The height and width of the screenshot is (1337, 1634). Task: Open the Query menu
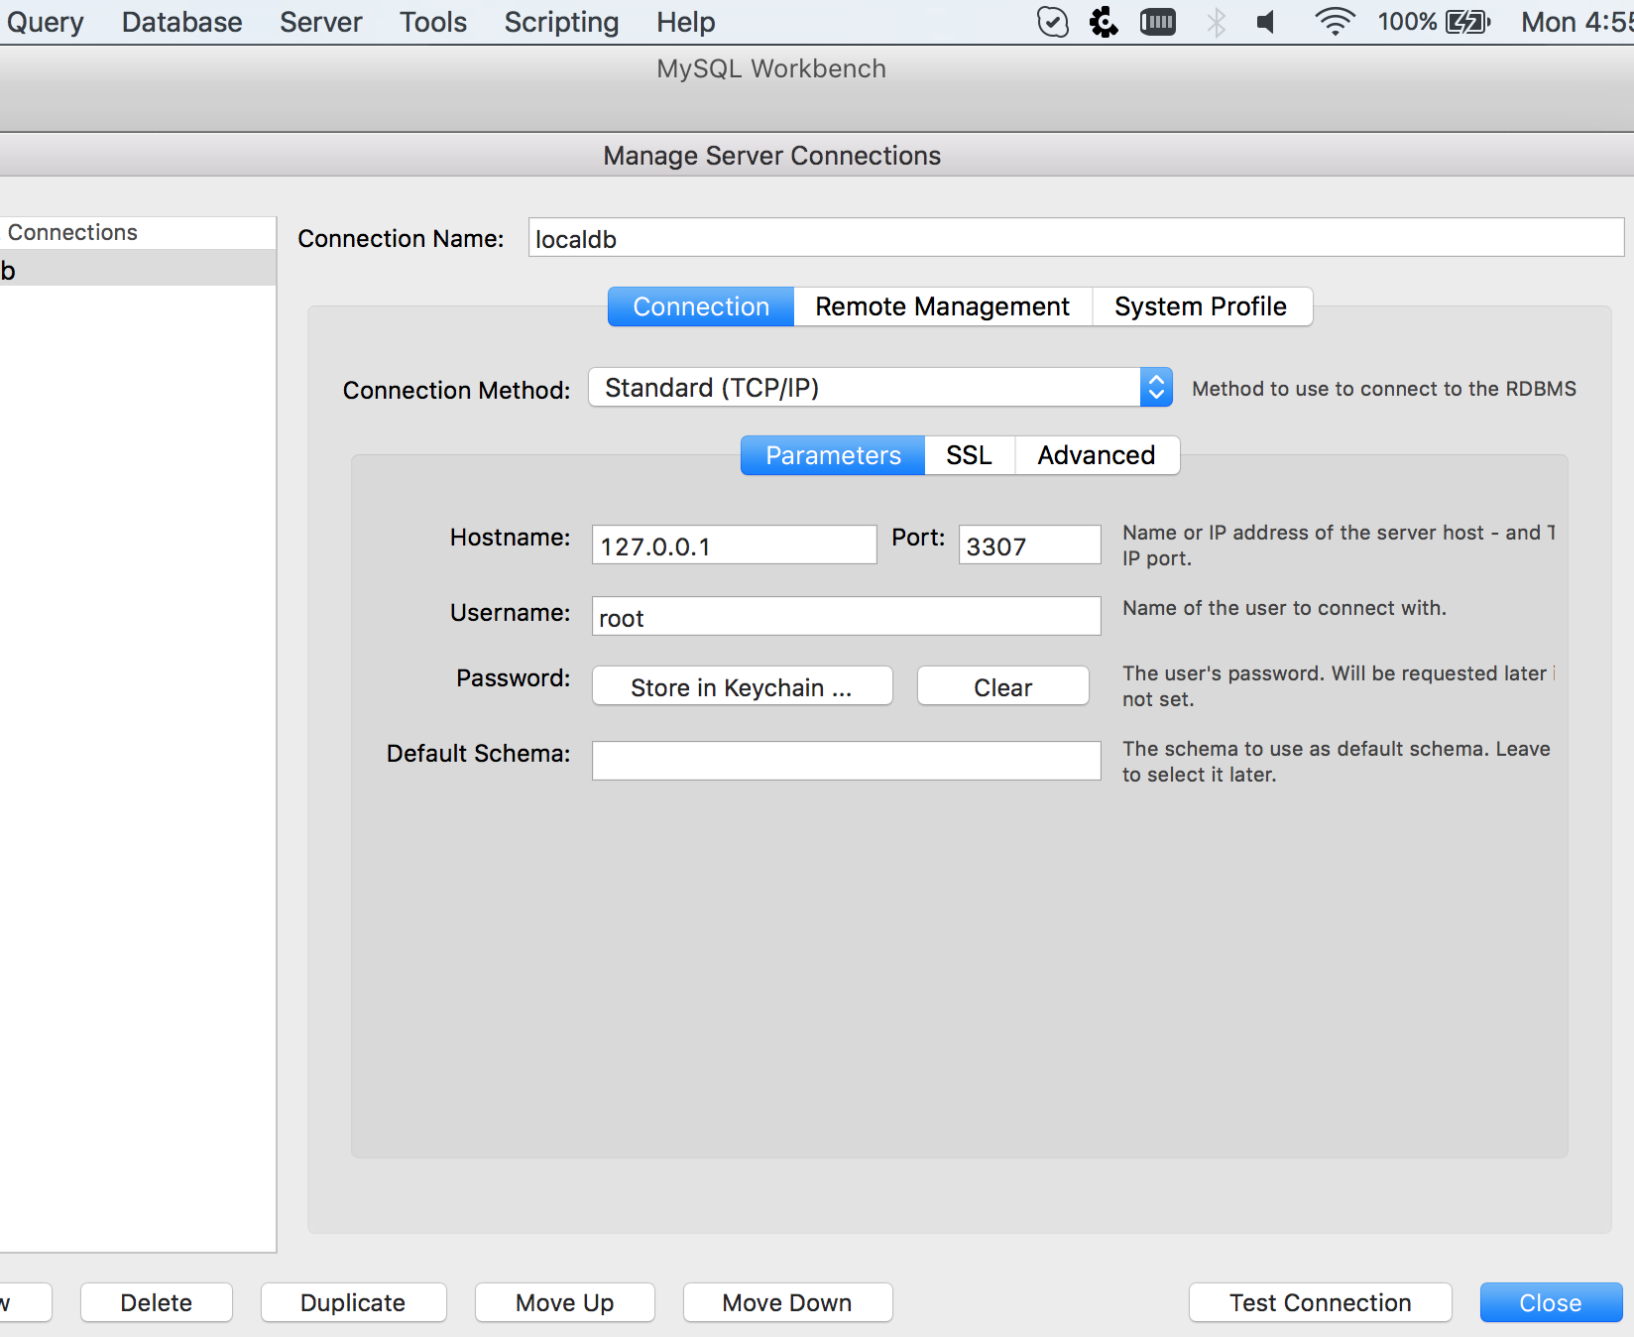(x=44, y=22)
